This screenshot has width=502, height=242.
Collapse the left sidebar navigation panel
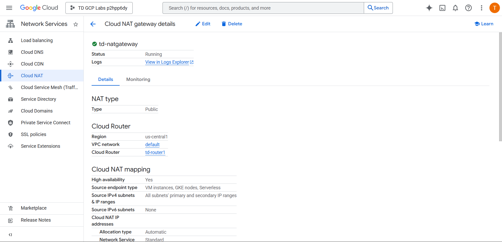[10, 234]
